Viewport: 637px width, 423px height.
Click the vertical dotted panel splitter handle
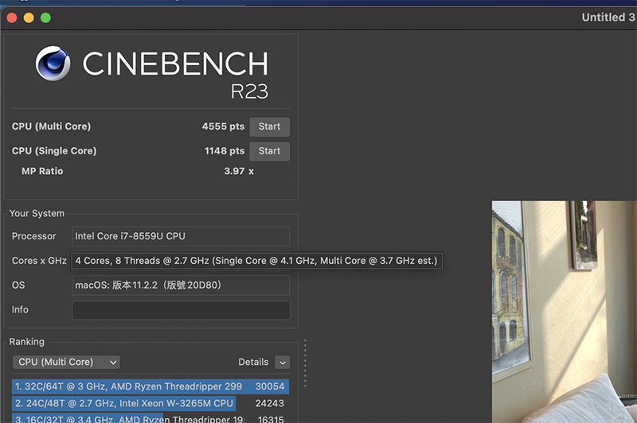(x=305, y=363)
